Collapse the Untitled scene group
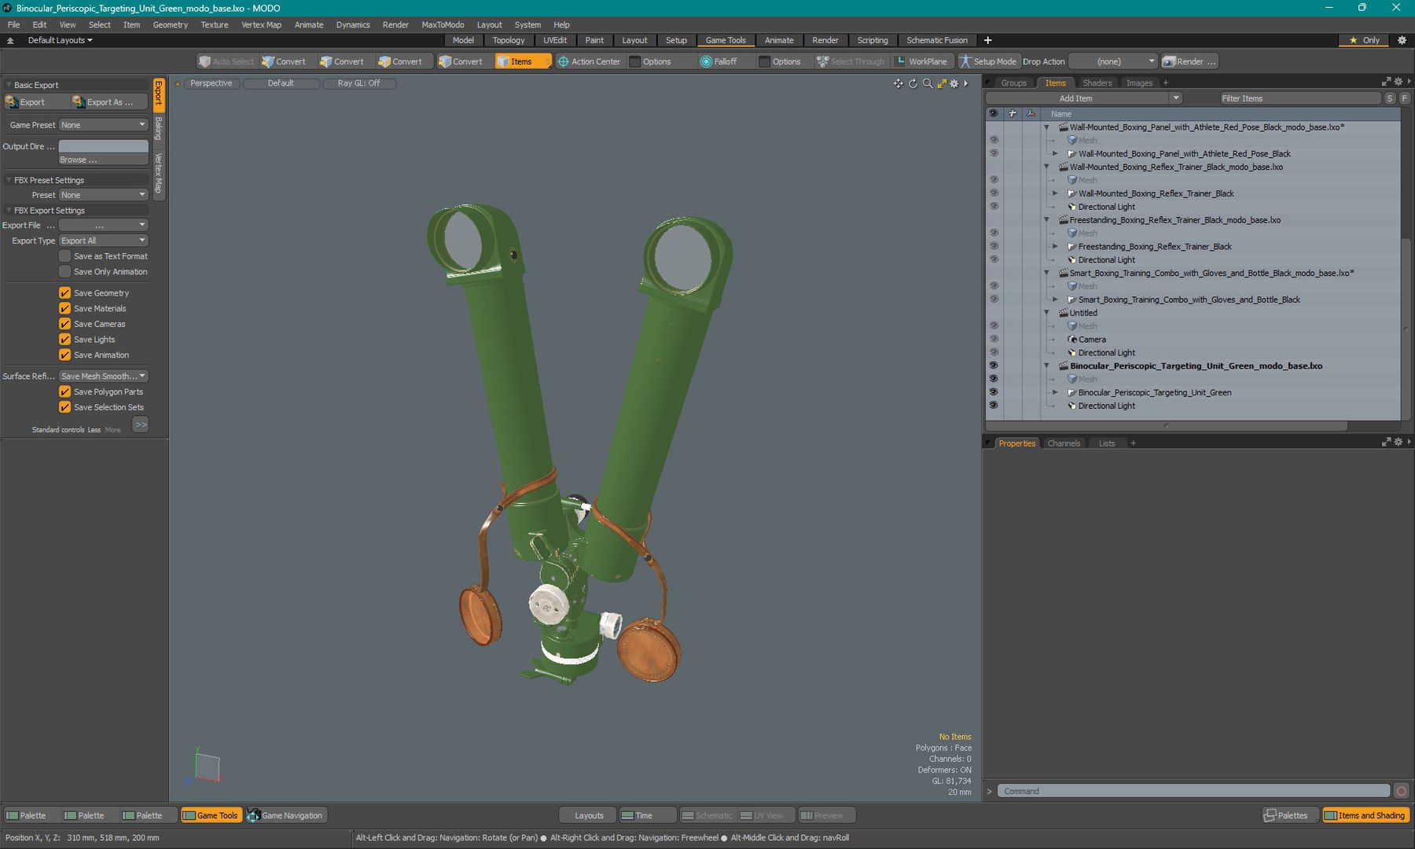Viewport: 1415px width, 849px height. pos(1046,313)
